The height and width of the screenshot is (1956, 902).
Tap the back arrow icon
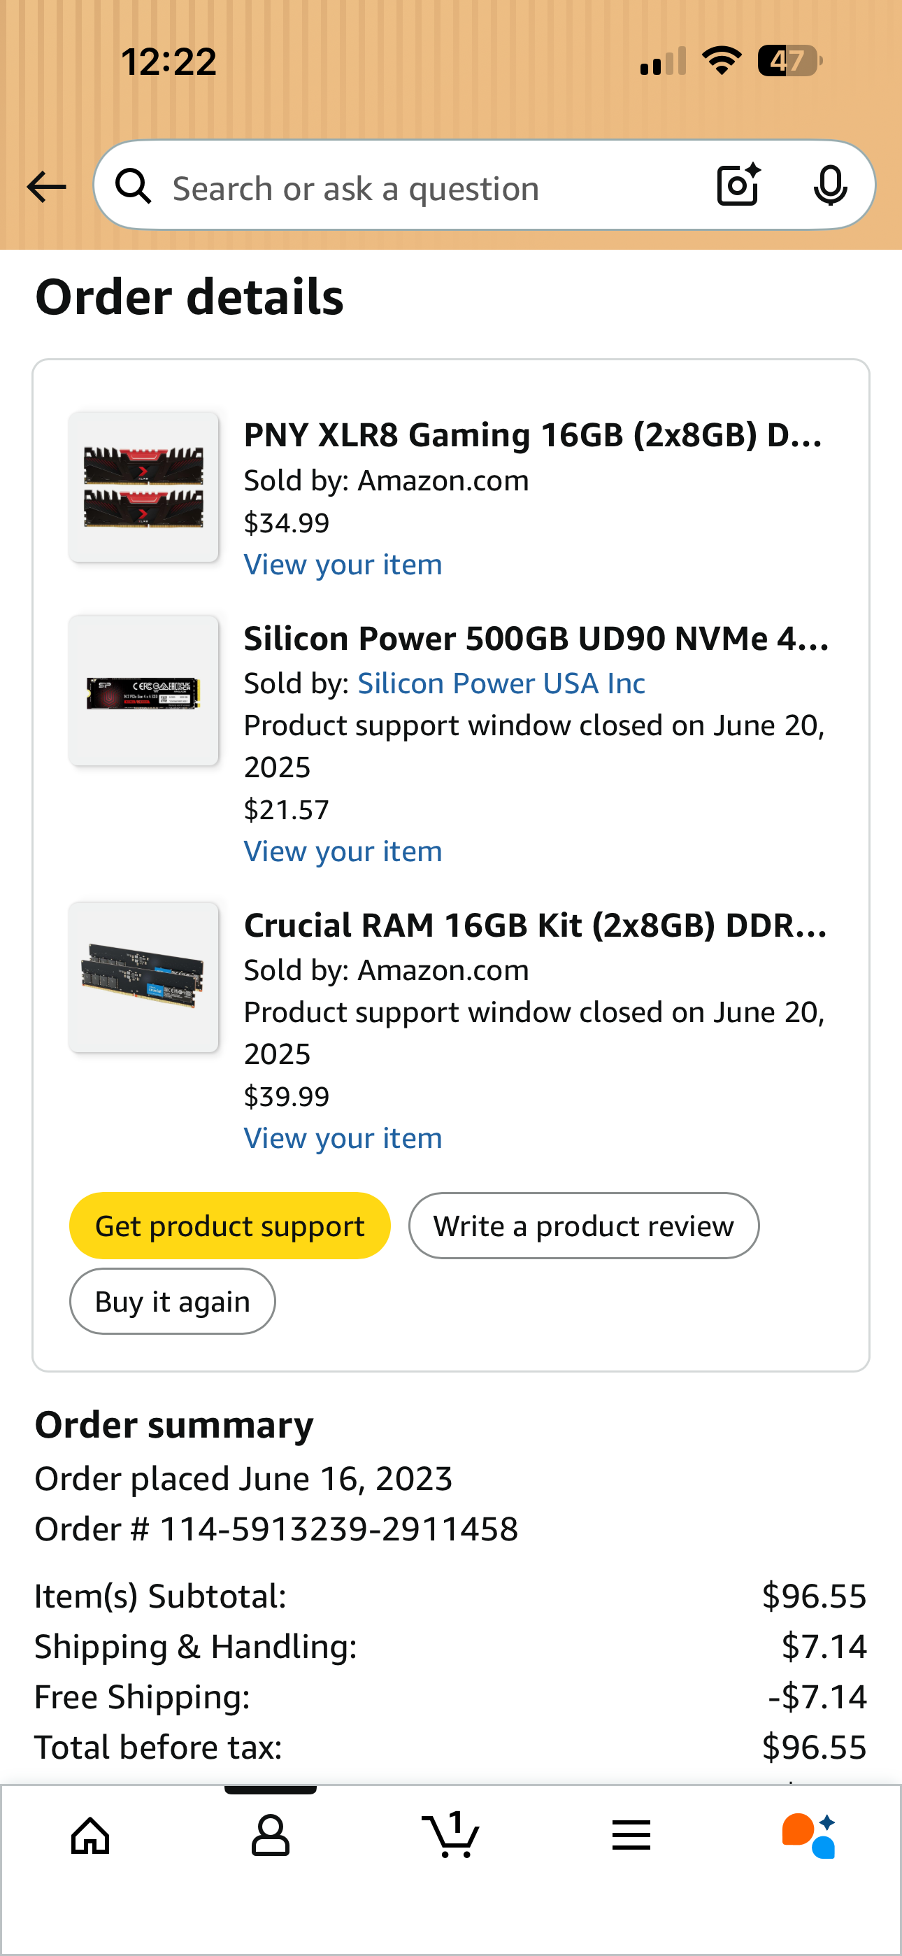[46, 187]
